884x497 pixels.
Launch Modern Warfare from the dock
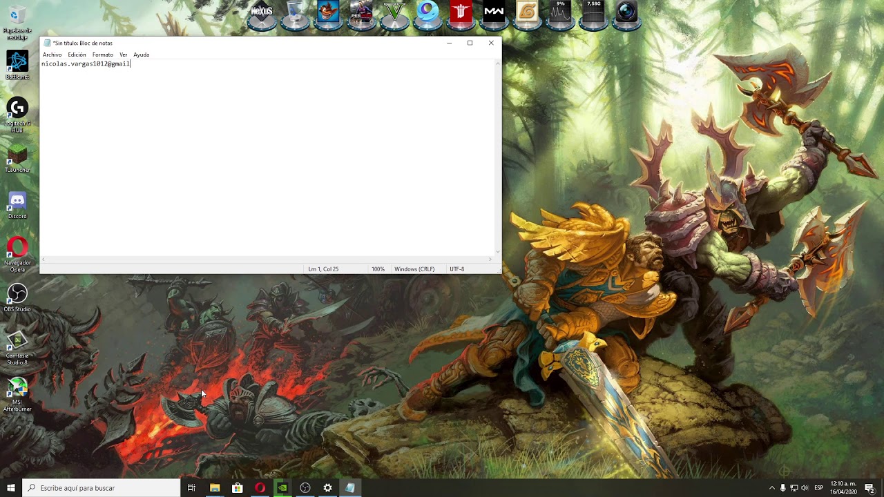pyautogui.click(x=494, y=14)
